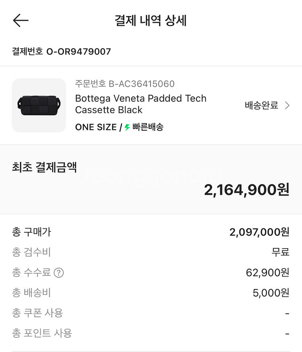
Task: Go back using the left arrow icon
Action: click(x=21, y=20)
